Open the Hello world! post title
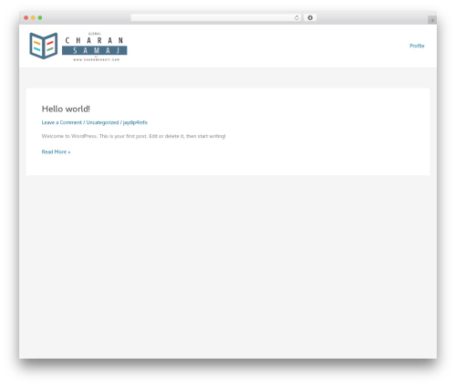The height and width of the screenshot is (386, 456). coord(66,109)
